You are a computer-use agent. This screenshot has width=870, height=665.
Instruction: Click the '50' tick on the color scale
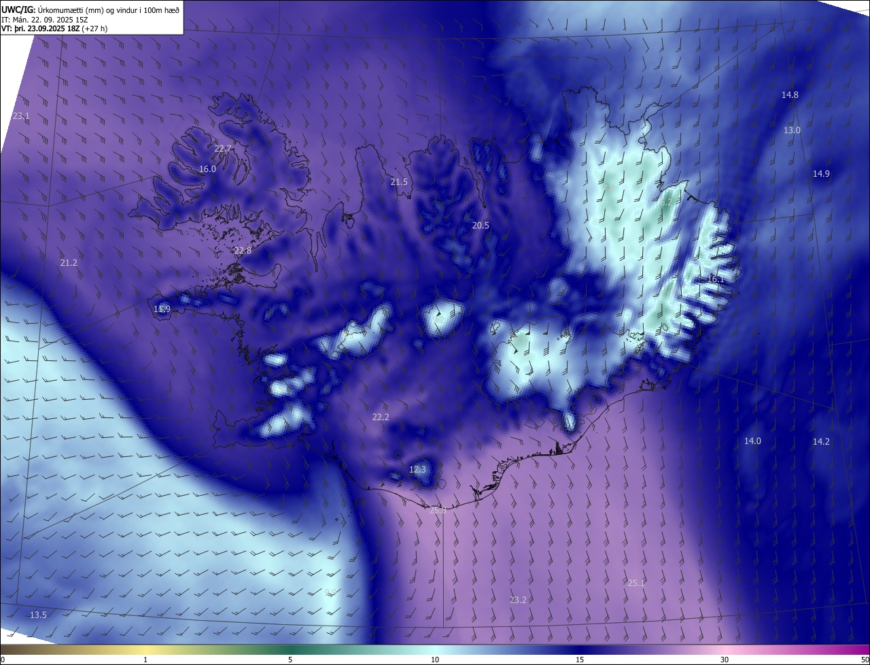(x=865, y=660)
